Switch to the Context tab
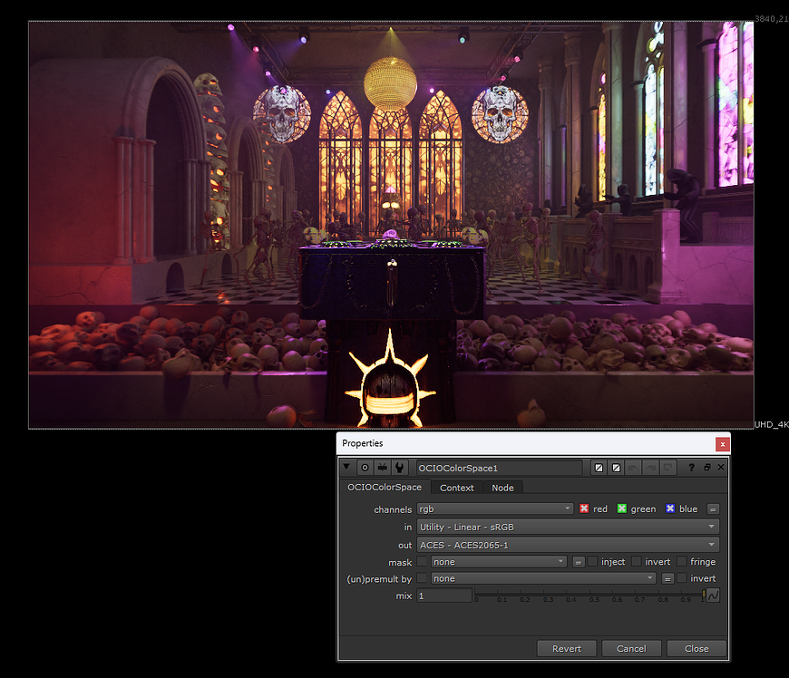 point(456,488)
